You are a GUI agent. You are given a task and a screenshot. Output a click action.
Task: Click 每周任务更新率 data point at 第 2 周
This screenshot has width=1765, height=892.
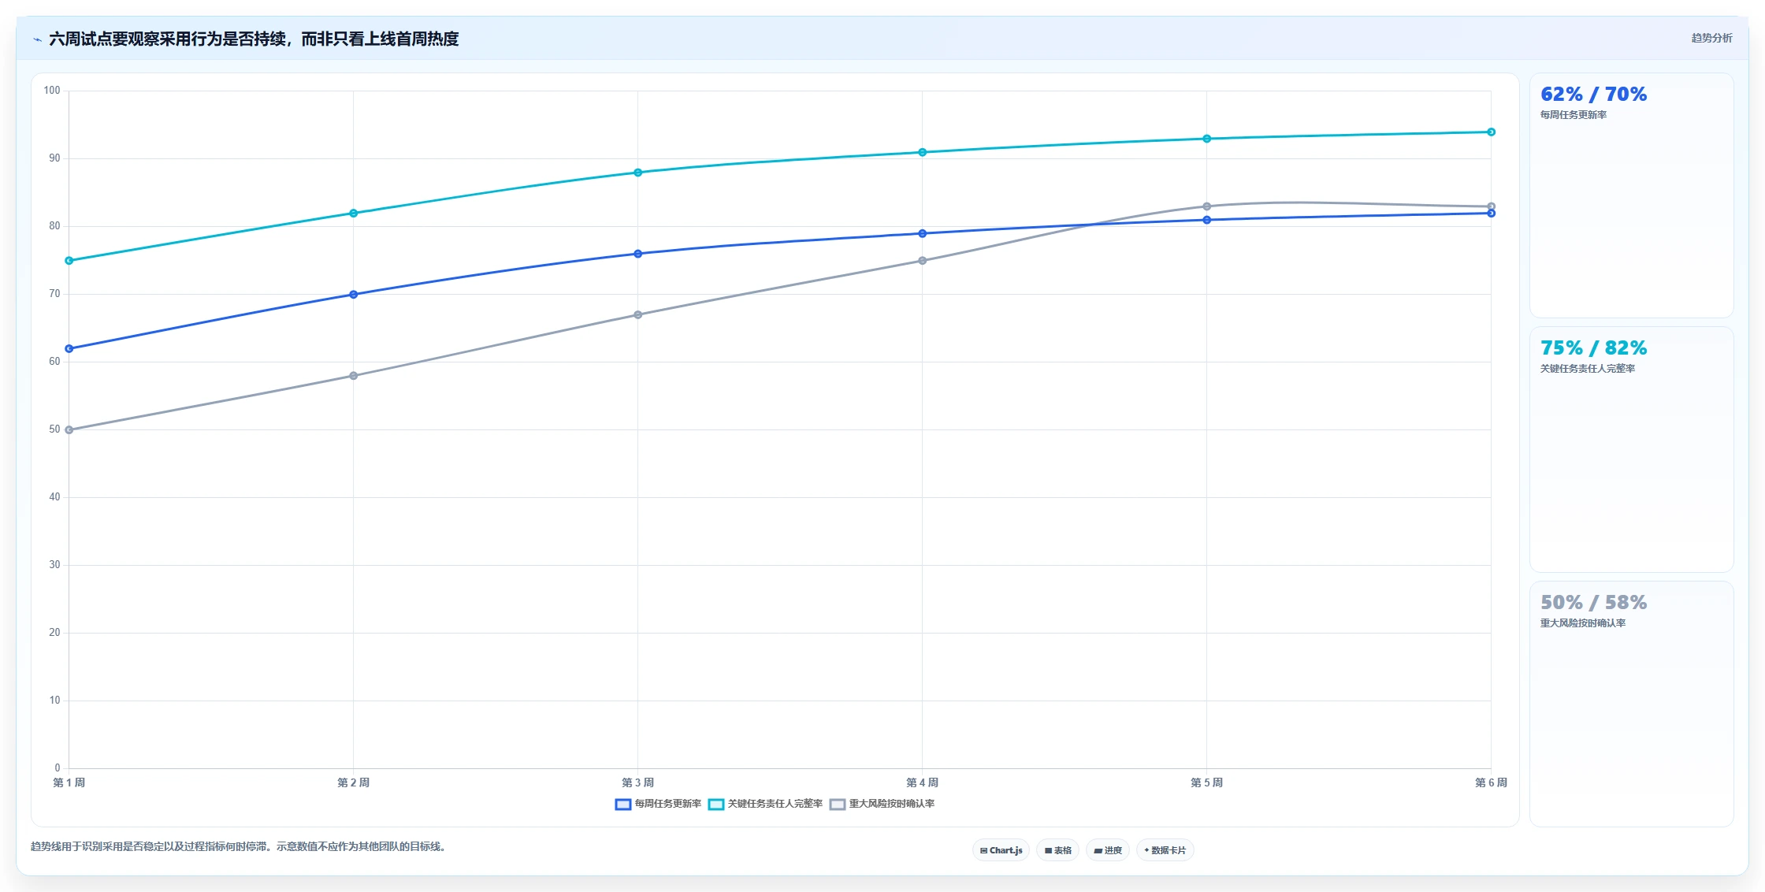353,295
